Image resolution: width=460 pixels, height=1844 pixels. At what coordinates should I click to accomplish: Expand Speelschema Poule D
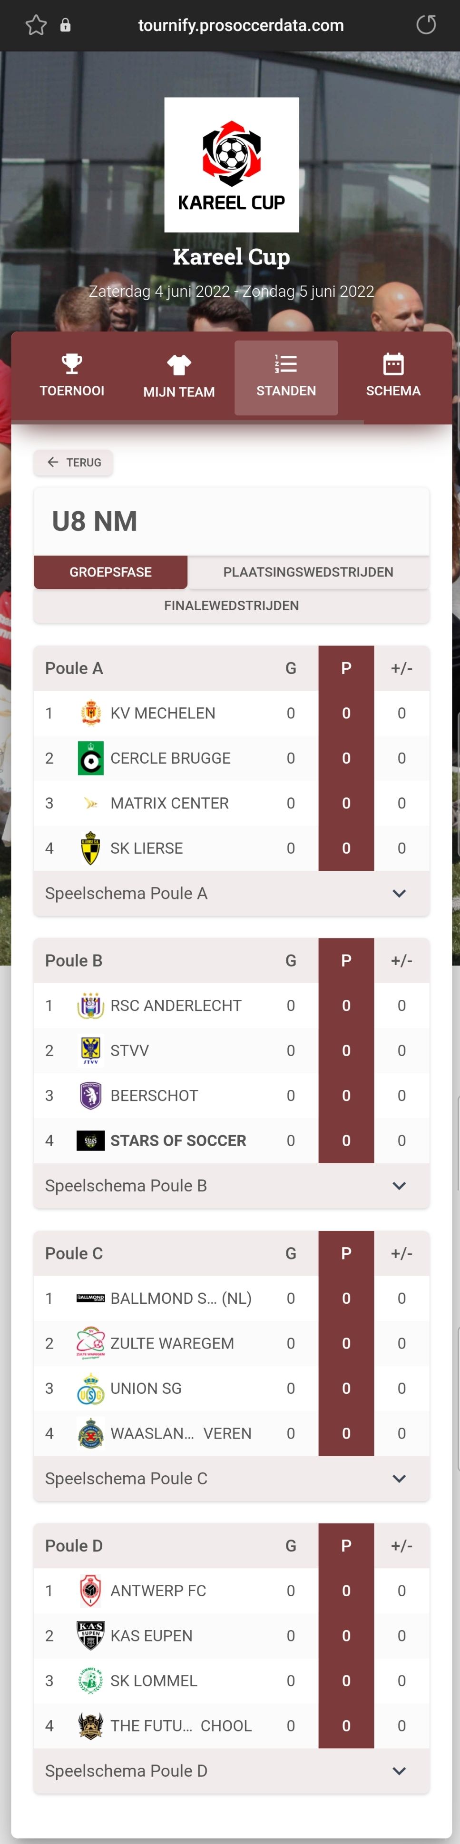click(x=399, y=1770)
